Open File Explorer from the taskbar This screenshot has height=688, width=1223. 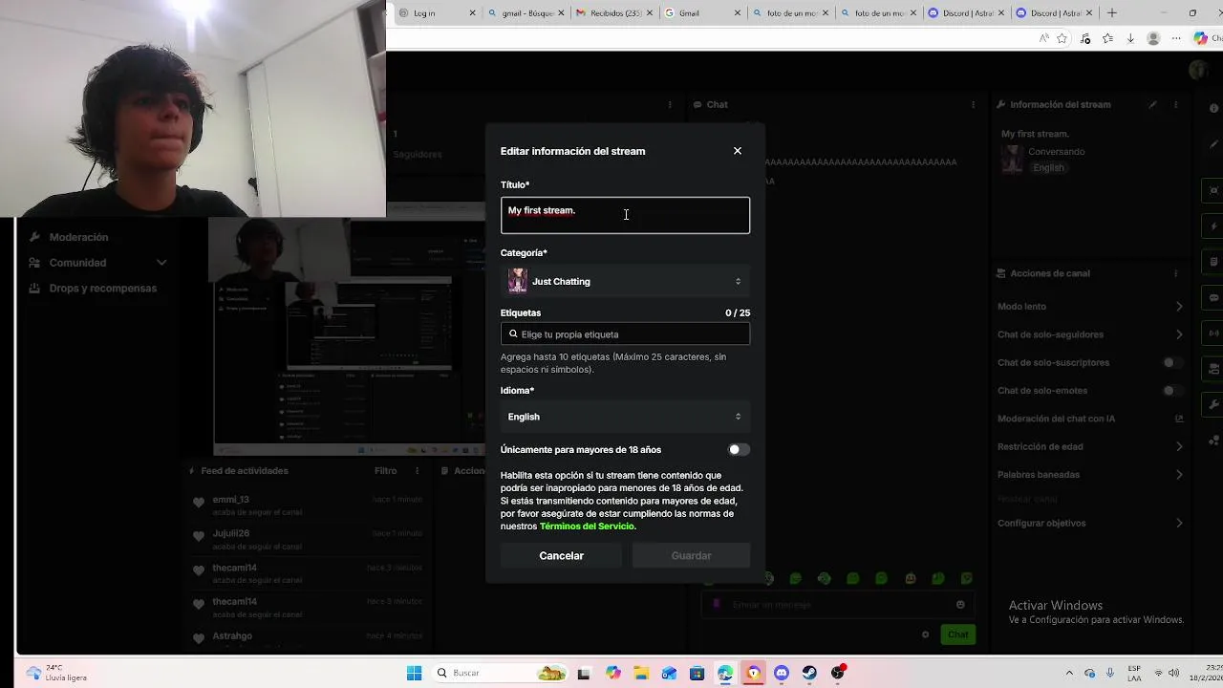click(640, 673)
